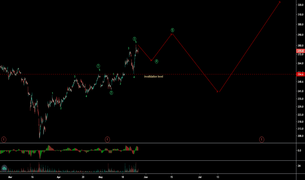Select the circled wave 3 label

pyautogui.click(x=135, y=39)
